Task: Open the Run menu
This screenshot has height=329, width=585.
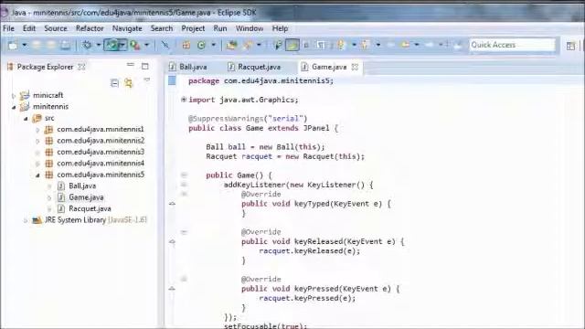Action: [x=220, y=28]
